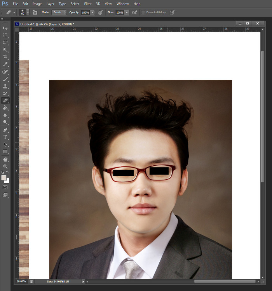Image resolution: width=272 pixels, height=291 pixels.
Task: Select the Magic Wand tool
Action: (x=5, y=50)
